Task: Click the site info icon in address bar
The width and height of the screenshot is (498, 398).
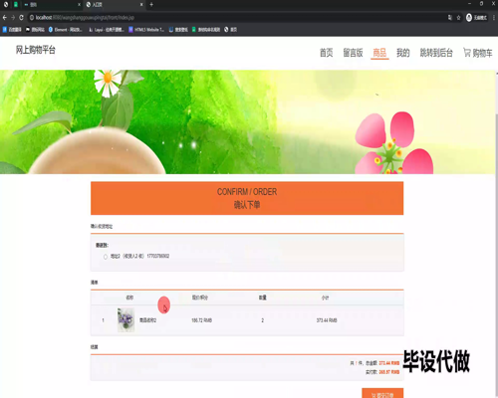Action: [x=32, y=18]
